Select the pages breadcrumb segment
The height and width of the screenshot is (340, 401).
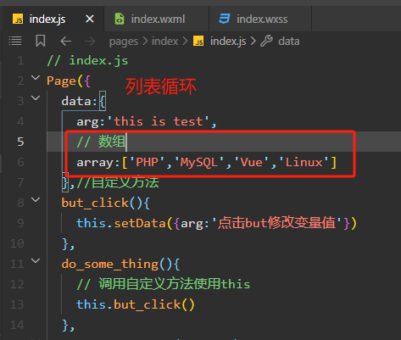click(124, 42)
